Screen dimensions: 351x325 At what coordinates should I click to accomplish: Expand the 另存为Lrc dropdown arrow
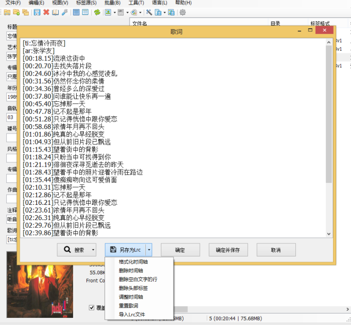(149, 250)
